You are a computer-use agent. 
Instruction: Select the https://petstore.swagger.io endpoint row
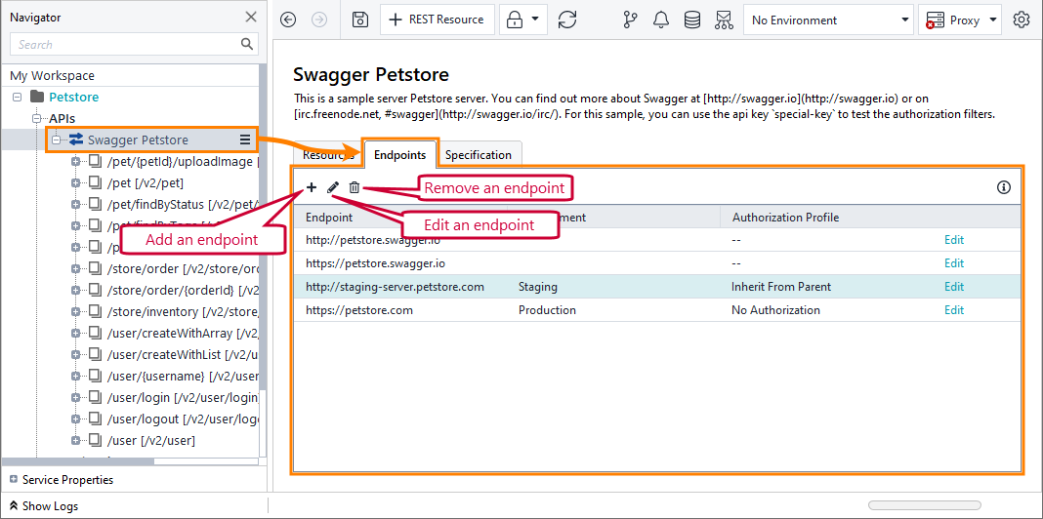(657, 263)
